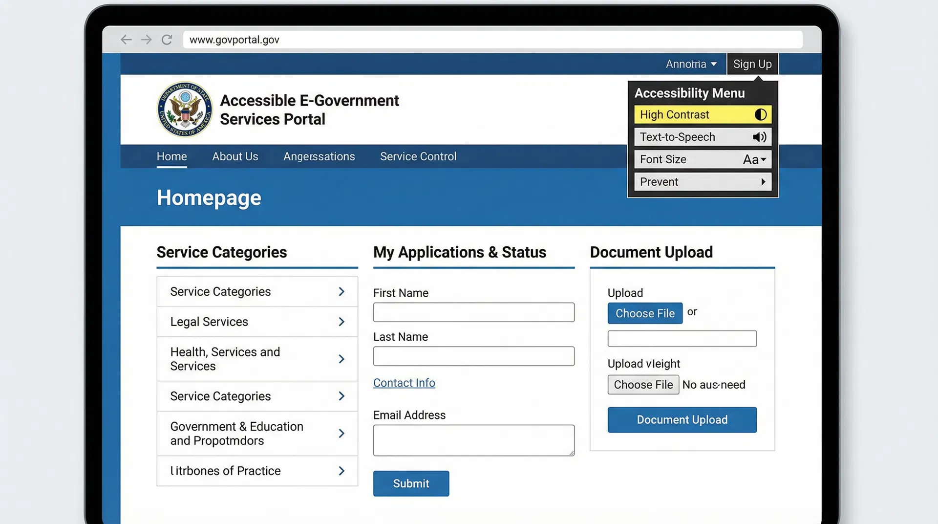The image size is (938, 524).
Task: Click the forward navigation arrow
Action: coord(146,39)
